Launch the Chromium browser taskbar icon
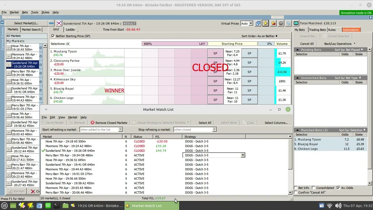The width and height of the screenshot is (373, 210). 39,206
